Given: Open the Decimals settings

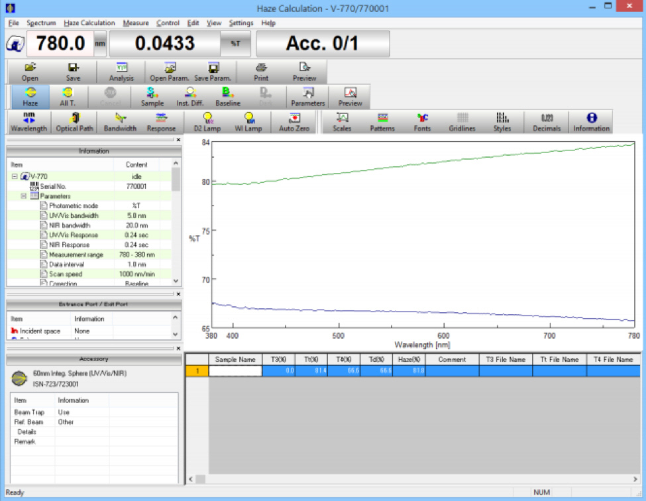Looking at the screenshot, I should point(546,122).
